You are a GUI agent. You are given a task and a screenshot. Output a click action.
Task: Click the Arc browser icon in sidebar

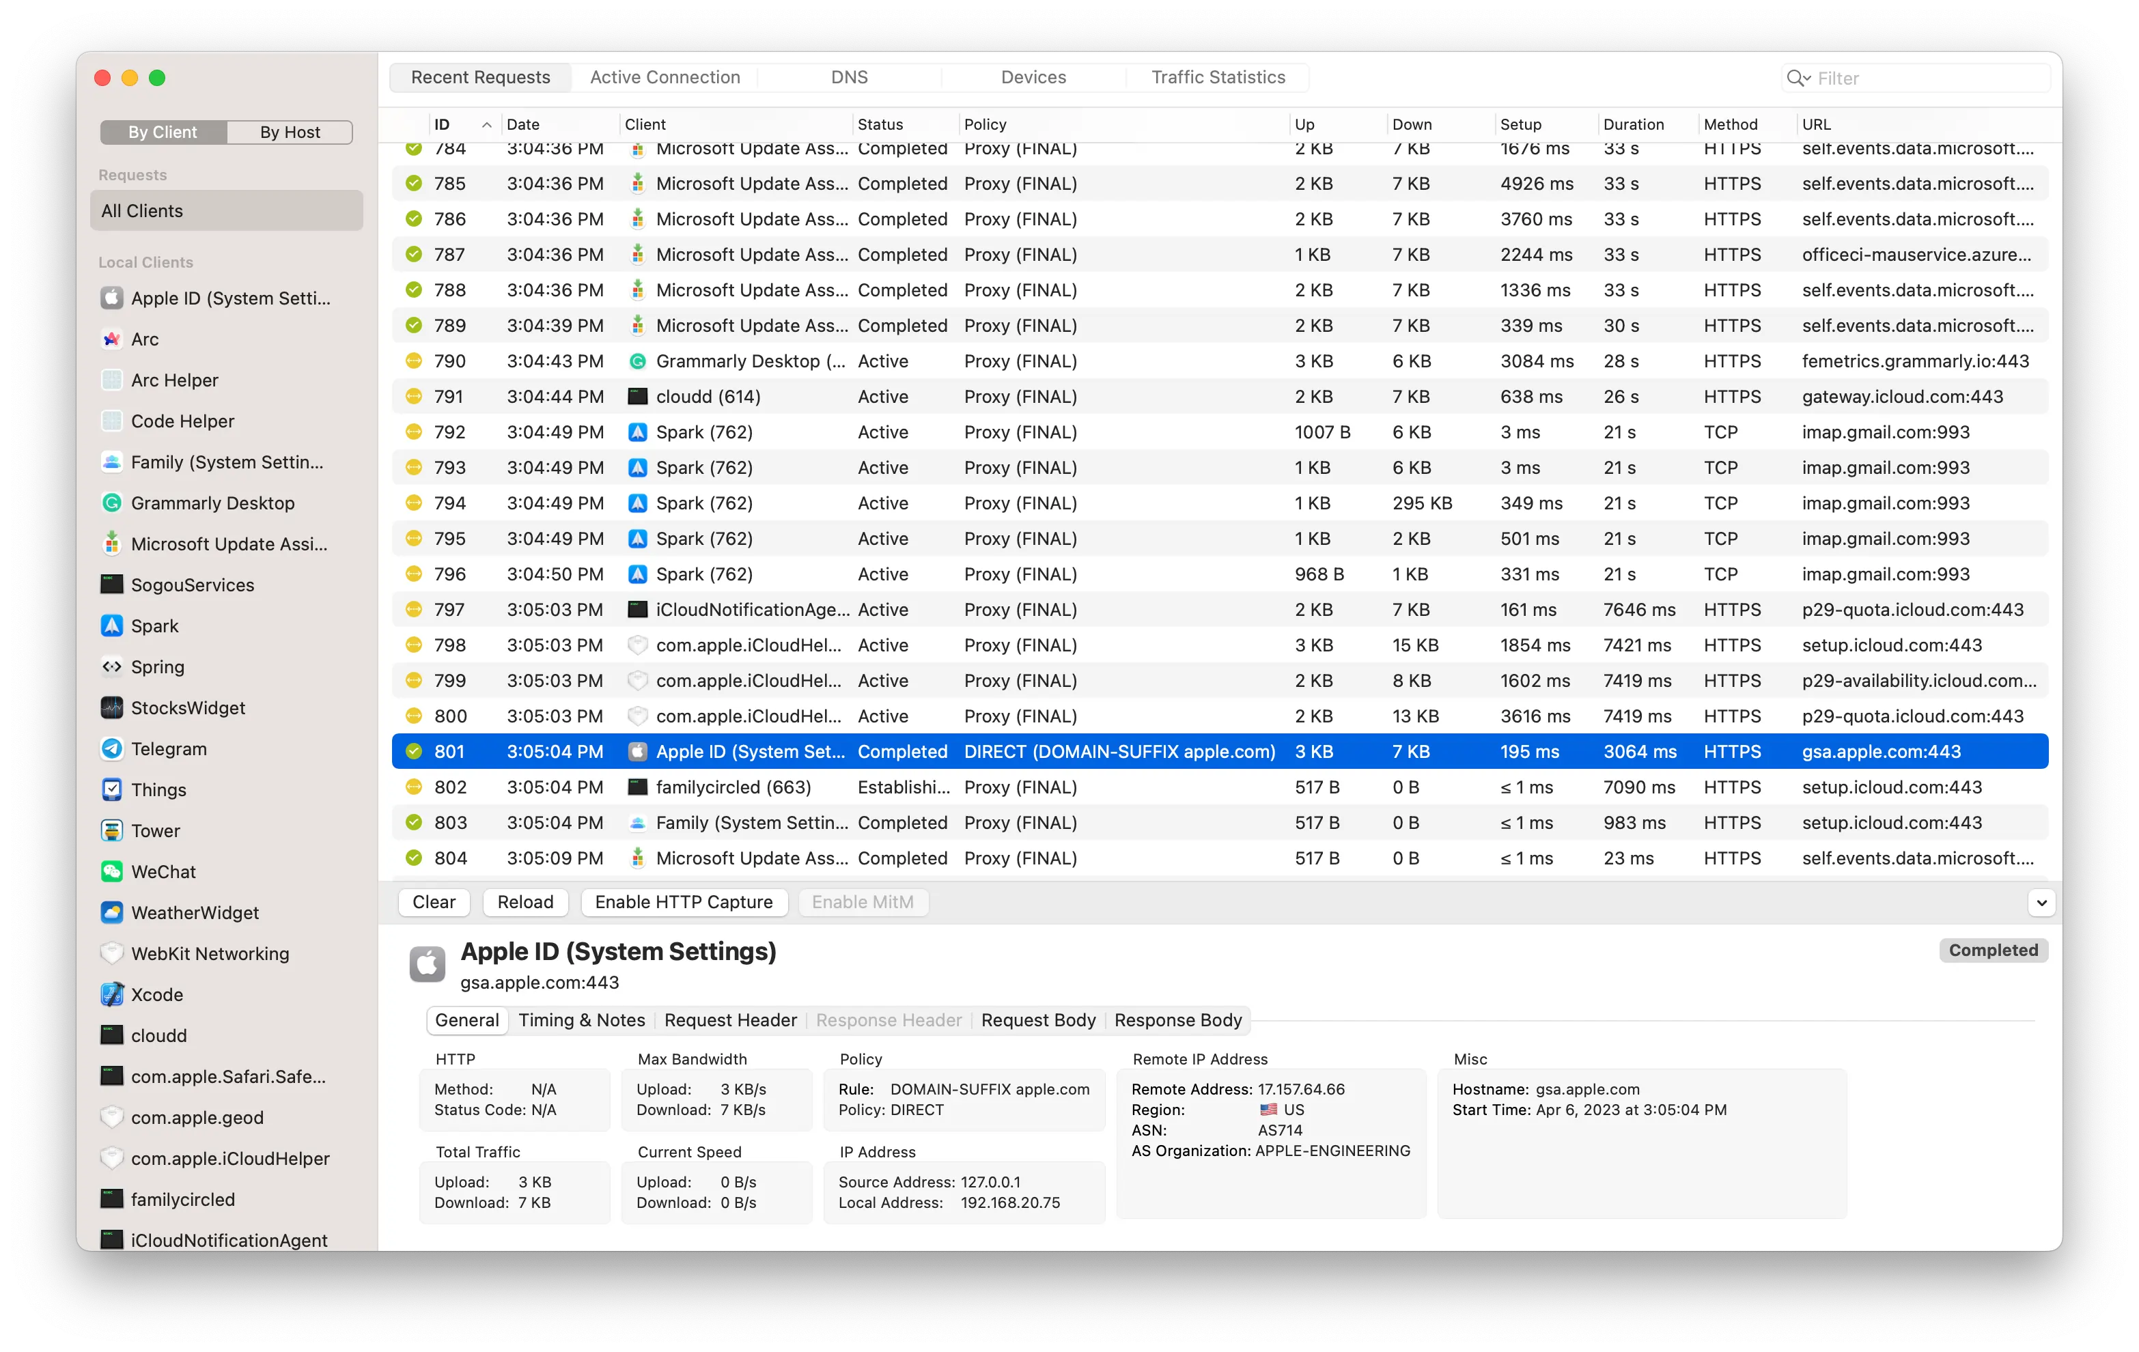tap(112, 339)
